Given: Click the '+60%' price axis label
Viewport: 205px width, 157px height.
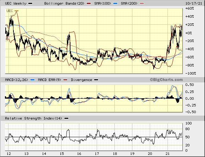Looking at the screenshot, I should pyautogui.click(x=189, y=8).
